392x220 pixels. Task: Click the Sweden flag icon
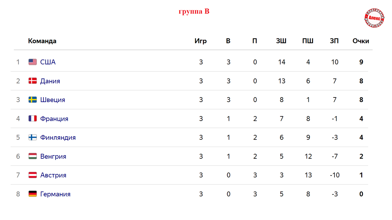coord(33,100)
